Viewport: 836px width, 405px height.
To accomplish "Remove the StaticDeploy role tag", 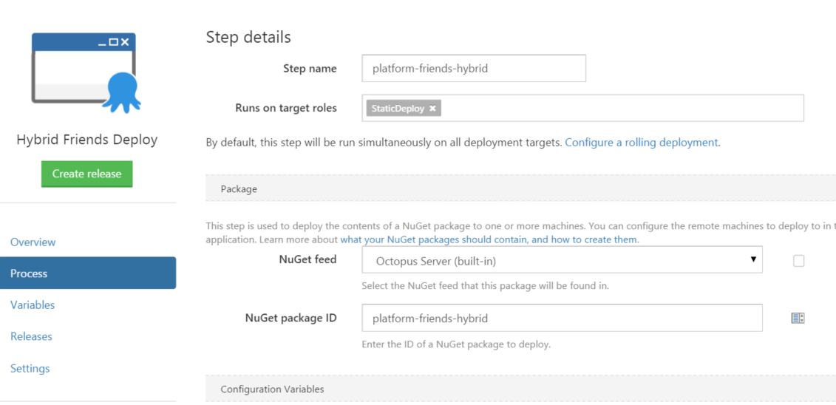I will pos(433,109).
